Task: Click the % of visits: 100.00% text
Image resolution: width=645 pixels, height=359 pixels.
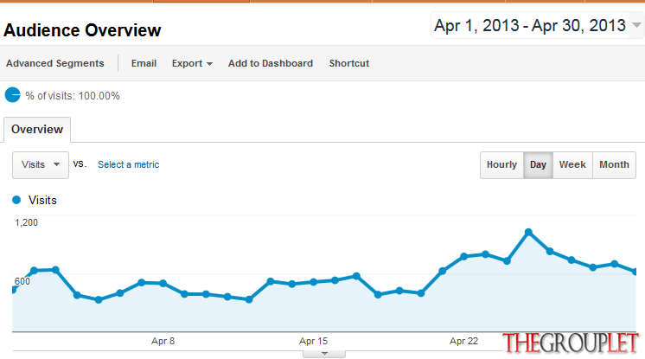Action: 73,96
